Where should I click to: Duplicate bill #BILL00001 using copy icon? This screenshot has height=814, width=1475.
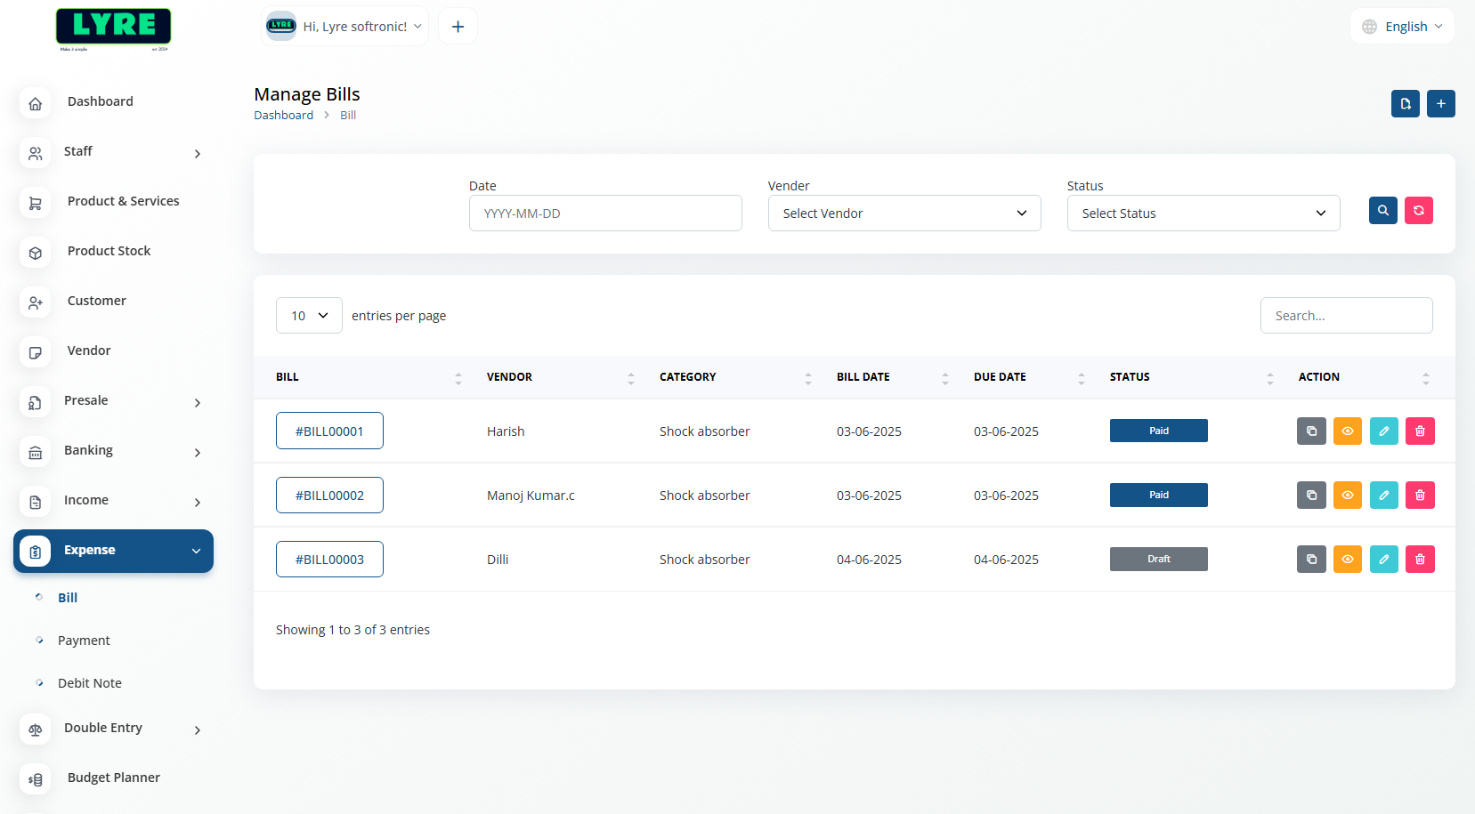point(1311,431)
